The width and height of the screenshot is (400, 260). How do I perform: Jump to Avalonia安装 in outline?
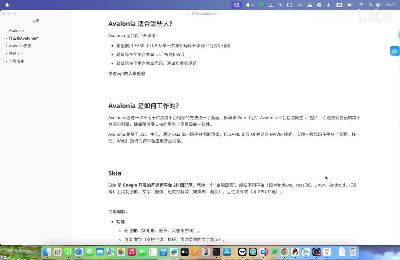(x=20, y=46)
